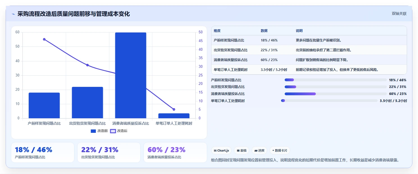This screenshot has width=418, height=174.
Task: Click the 18% / 46% progress bar
Action: (x=335, y=80)
